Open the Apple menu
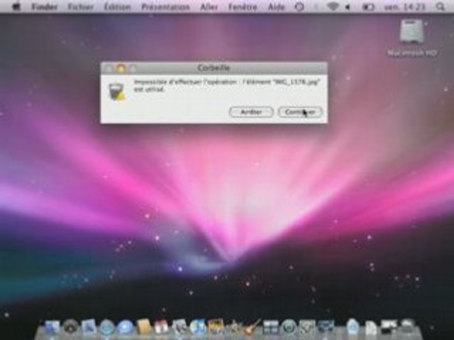This screenshot has width=454, height=340. [x=16, y=6]
